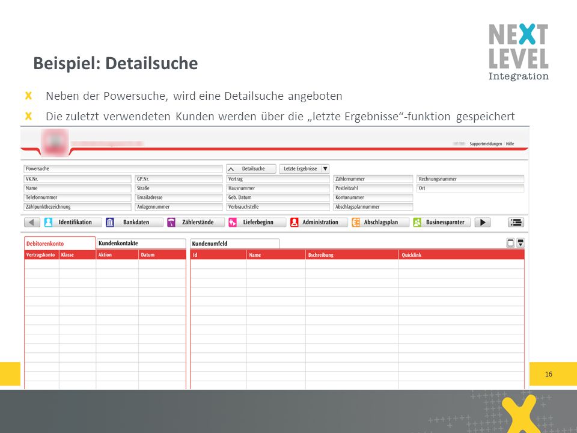Select the Vertrag search field
Screen dimensions: 577x433
[278, 179]
